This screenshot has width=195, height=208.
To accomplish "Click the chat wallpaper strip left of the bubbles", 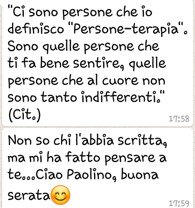I will tap(1, 104).
